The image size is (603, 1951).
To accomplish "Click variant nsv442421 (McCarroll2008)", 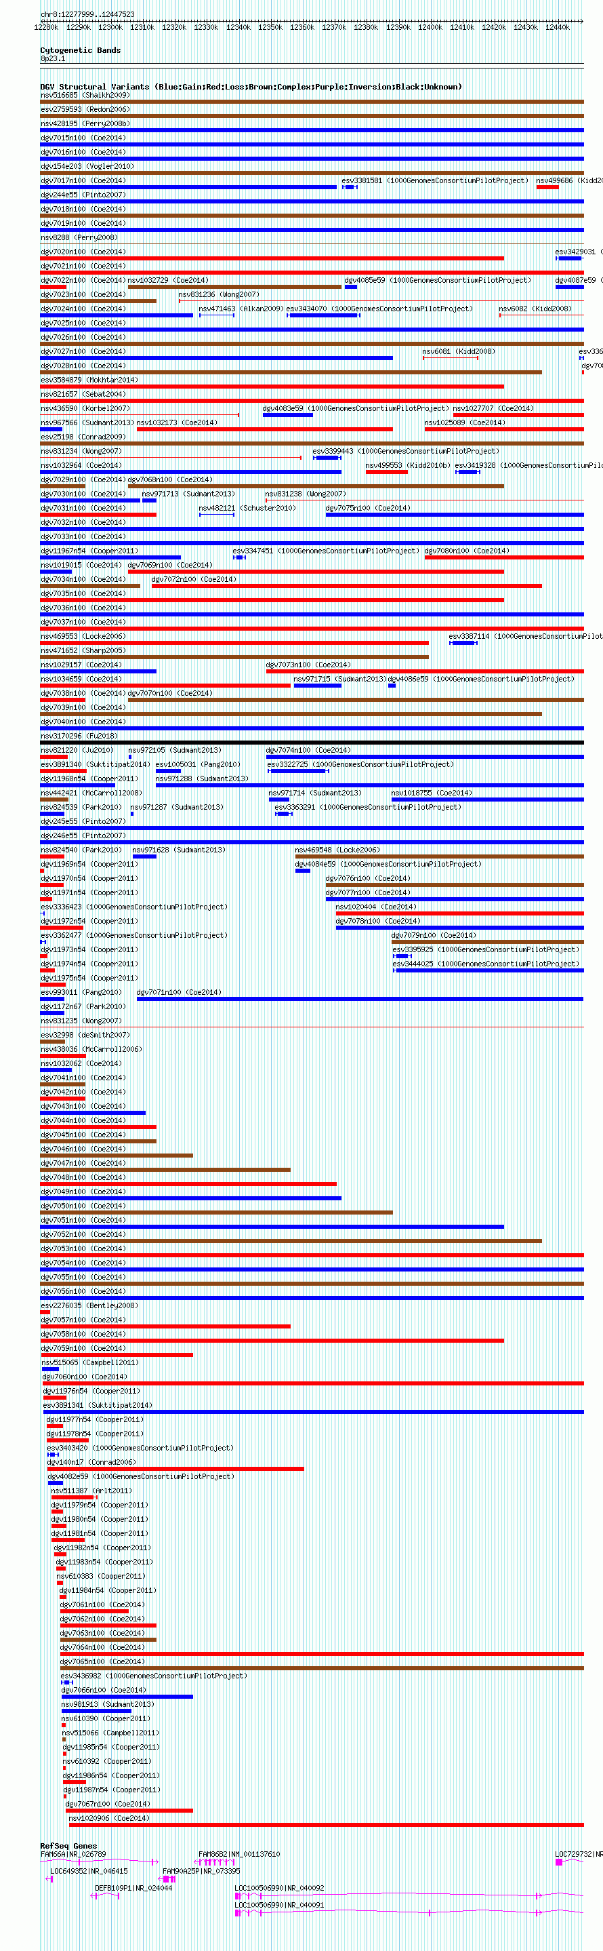I will click(x=91, y=793).
